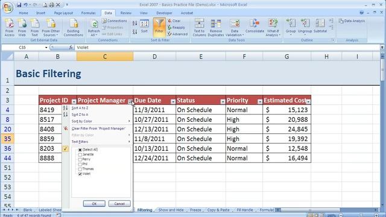Open the Connections command
This screenshot has width=386, height=217.
(115, 21)
